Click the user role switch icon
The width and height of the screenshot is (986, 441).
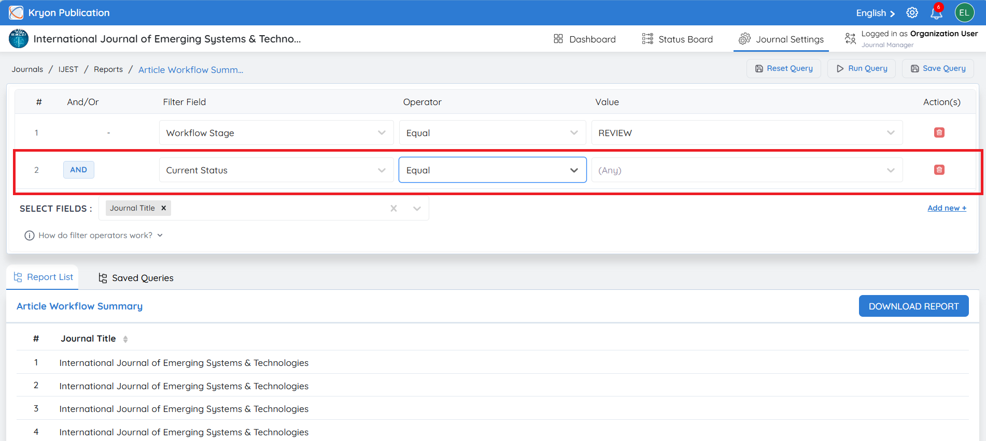tap(850, 39)
